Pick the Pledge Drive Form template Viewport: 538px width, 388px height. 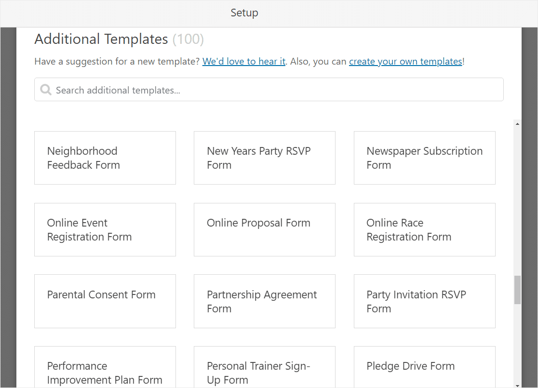[x=424, y=367]
